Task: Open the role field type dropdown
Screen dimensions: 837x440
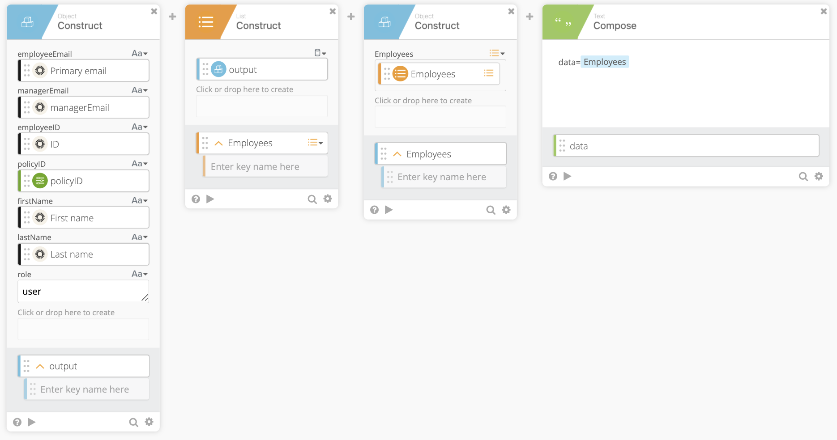Action: coord(140,274)
